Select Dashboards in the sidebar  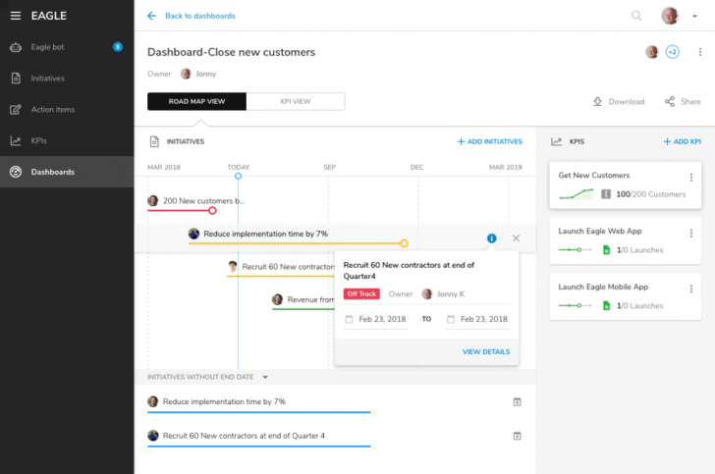pos(67,172)
